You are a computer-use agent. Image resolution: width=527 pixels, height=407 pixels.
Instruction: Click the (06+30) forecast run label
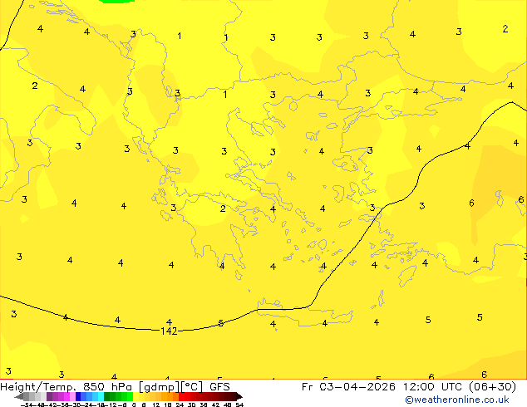pyautogui.click(x=492, y=387)
